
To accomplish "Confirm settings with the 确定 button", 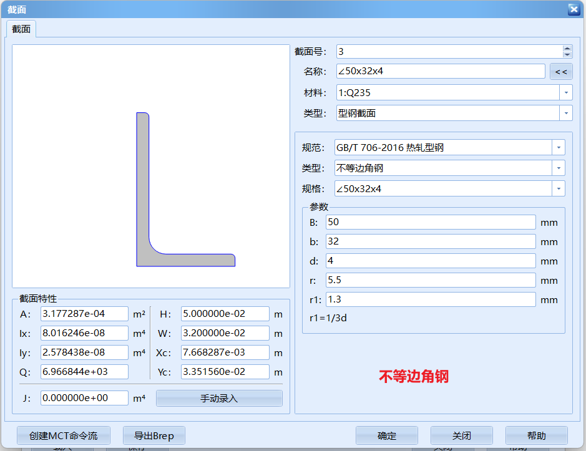I will (x=386, y=435).
